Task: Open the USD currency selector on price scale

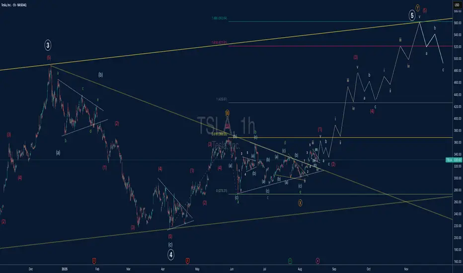Action: point(457,5)
